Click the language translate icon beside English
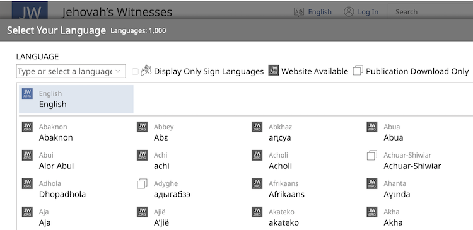Image resolution: width=473 pixels, height=230 pixels. pos(299,12)
